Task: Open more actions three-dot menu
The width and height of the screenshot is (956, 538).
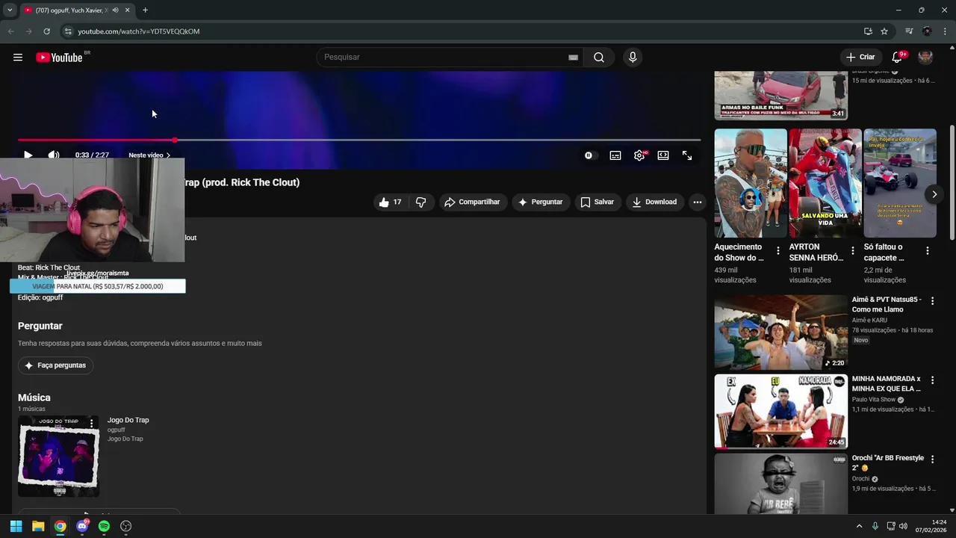Action: click(x=697, y=202)
